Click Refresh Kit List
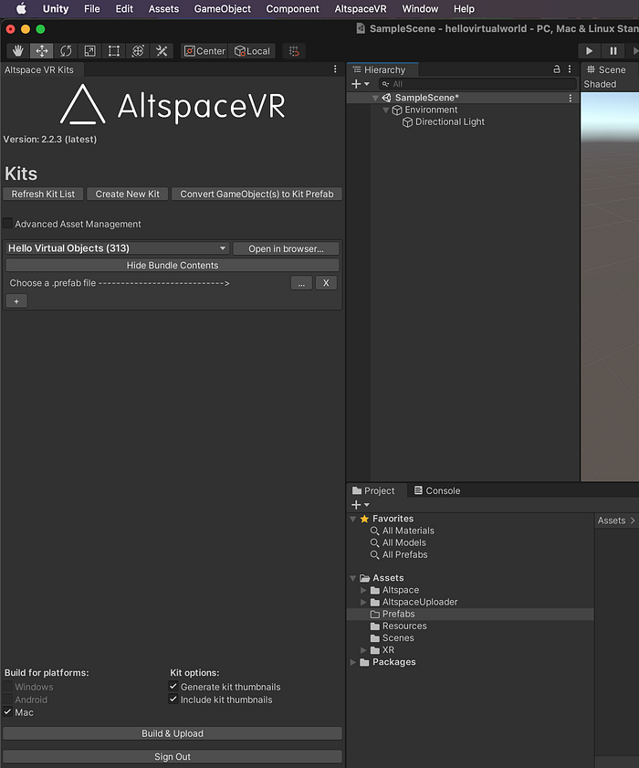This screenshot has width=639, height=768. tap(43, 194)
